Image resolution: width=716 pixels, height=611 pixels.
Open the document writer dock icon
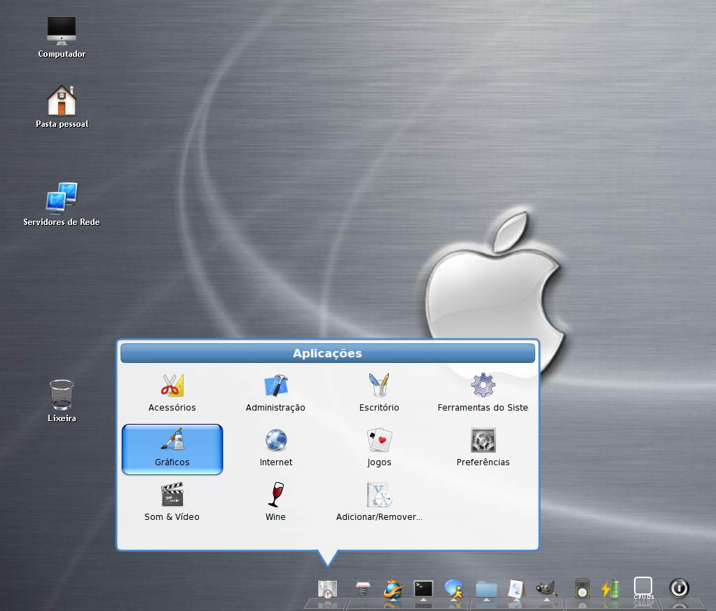click(x=516, y=589)
